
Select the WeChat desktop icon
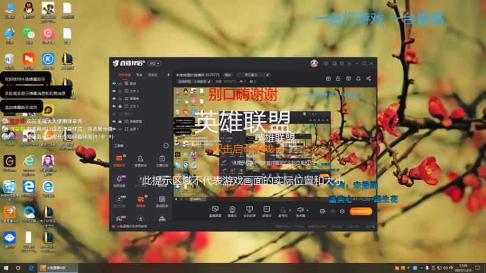[29, 36]
